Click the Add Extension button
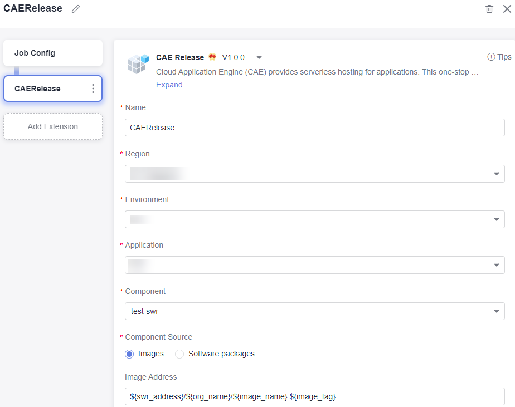This screenshot has width=515, height=407. 53,126
